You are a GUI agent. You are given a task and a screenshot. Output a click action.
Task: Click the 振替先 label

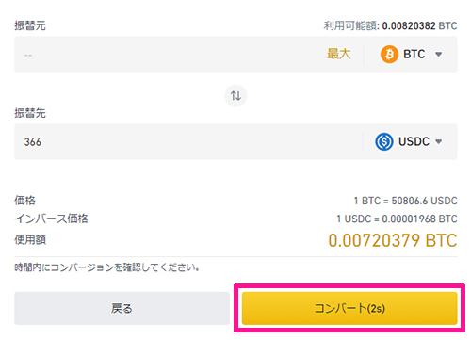30,113
